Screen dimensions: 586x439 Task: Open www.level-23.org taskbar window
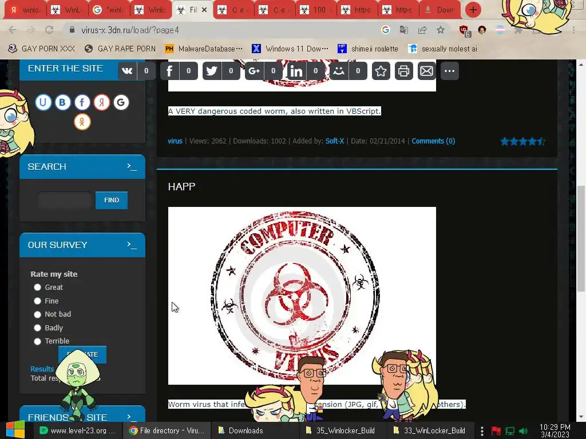pyautogui.click(x=78, y=430)
